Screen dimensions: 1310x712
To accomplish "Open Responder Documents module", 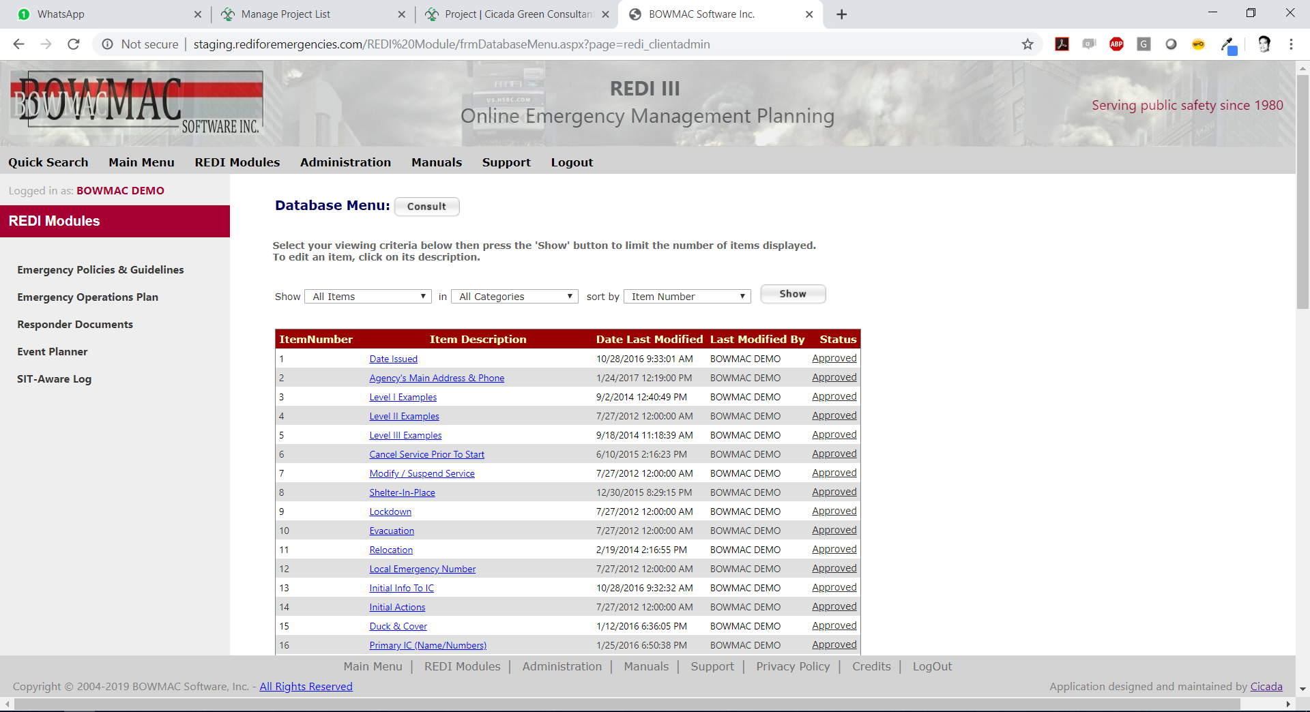I will [75, 325].
